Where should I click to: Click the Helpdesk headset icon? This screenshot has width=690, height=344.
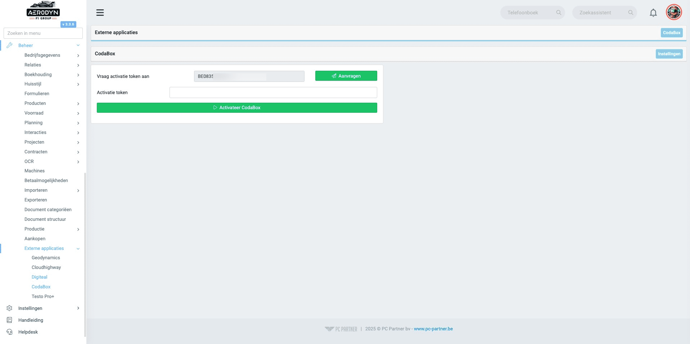(10, 332)
